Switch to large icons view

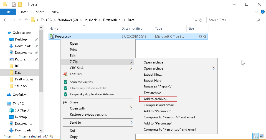pos(261,136)
